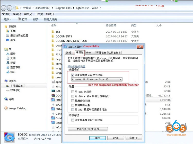Select the DOC archive icon in file list
This screenshot has width=193, height=144.
coord(53,95)
